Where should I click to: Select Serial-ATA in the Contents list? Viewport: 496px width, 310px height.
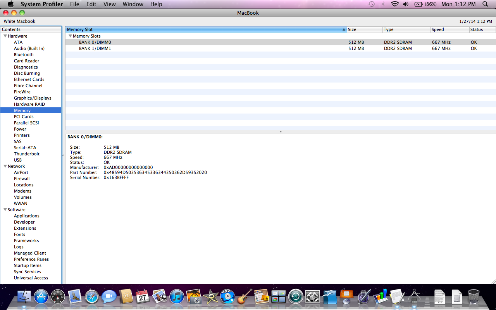pos(25,148)
